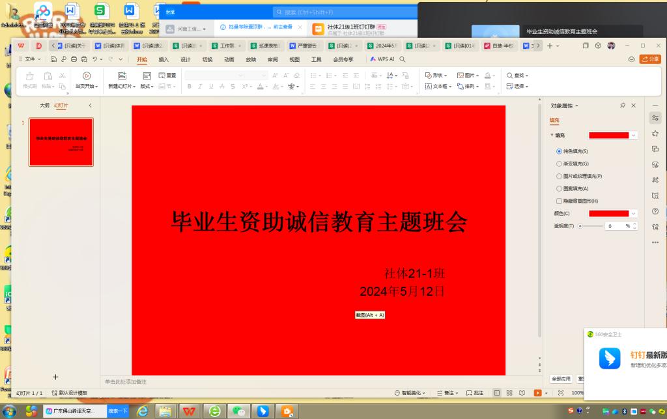The image size is (667, 419).
Task: Close the 对象属性 panel with X
Action: pyautogui.click(x=633, y=106)
